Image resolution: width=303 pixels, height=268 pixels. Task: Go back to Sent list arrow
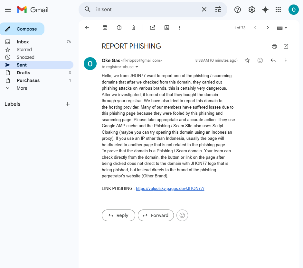pyautogui.click(x=87, y=28)
